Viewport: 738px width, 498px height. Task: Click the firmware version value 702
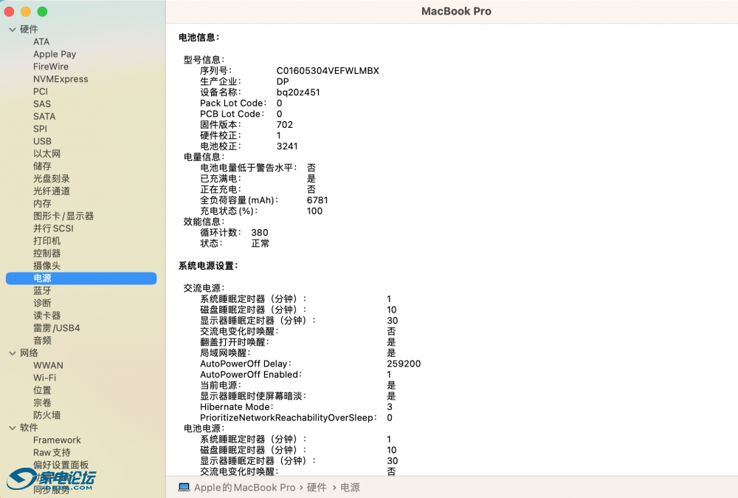point(285,125)
